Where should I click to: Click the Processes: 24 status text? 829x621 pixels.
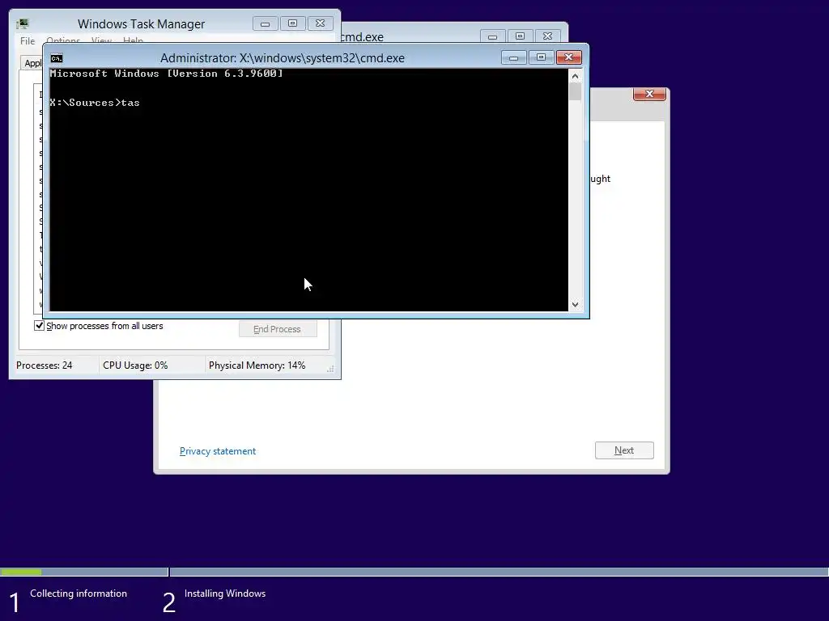45,365
